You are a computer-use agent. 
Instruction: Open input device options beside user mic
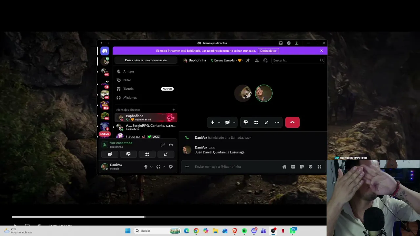click(x=151, y=167)
